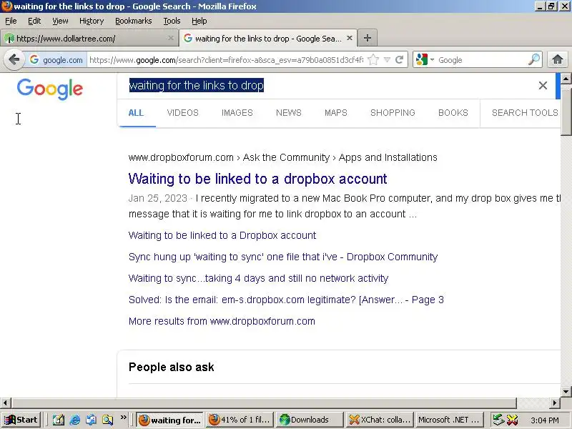The image size is (572, 429).
Task: Click the first quick launch icon beside Start
Action: tap(59, 420)
